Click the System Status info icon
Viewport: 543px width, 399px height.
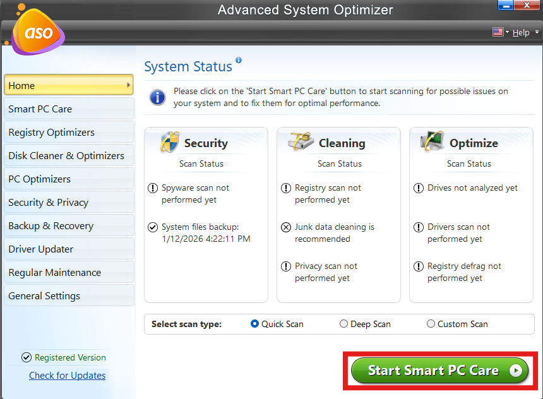(239, 61)
